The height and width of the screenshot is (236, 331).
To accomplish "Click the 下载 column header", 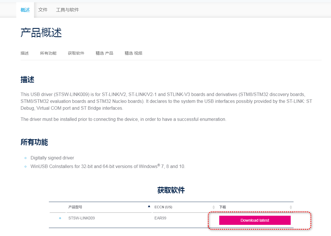I will (222, 207).
